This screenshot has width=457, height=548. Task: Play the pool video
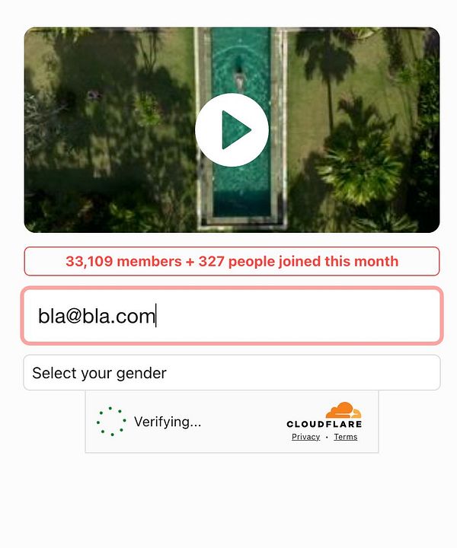tap(232, 129)
